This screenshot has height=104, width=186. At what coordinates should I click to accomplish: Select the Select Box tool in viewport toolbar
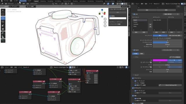tap(3, 11)
